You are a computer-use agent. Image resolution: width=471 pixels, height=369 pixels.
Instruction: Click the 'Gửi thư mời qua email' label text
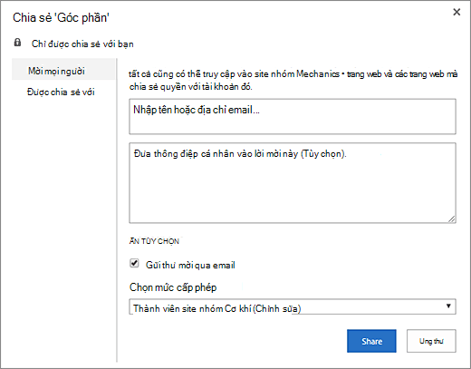point(190,265)
